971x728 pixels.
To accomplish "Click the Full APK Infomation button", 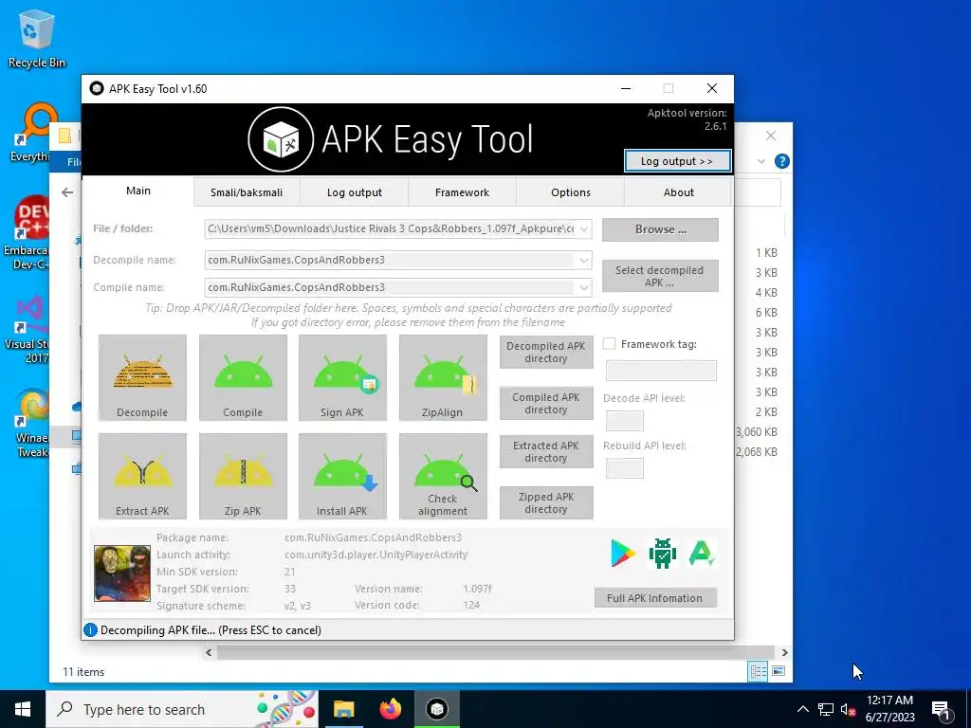I will click(x=655, y=597).
